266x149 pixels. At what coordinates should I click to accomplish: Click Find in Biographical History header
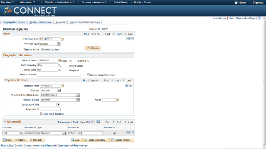pyautogui.click(x=85, y=81)
